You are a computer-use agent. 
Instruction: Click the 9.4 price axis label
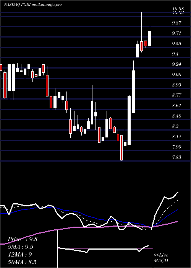(x=175, y=54)
